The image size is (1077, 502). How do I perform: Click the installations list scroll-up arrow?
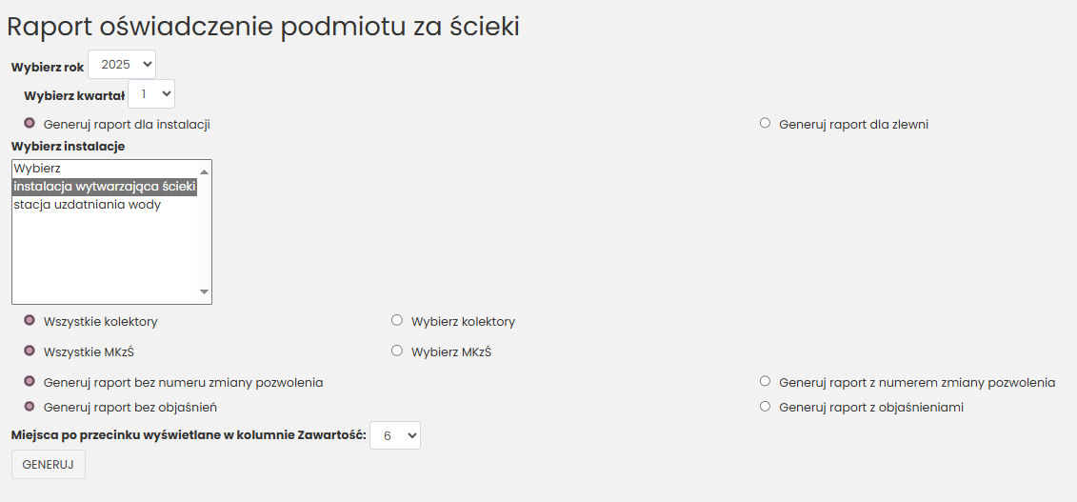[204, 171]
